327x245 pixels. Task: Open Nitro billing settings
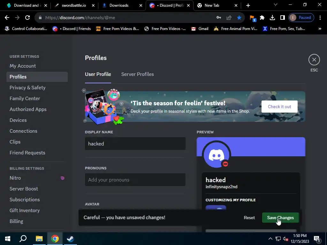(37, 178)
